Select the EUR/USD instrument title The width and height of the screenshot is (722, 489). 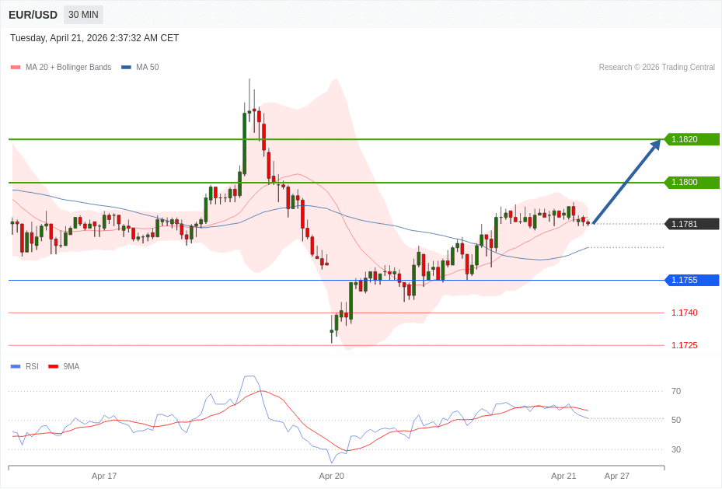(x=33, y=15)
